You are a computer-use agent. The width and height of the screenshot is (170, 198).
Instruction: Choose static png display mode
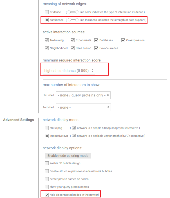pyautogui.click(x=47, y=128)
